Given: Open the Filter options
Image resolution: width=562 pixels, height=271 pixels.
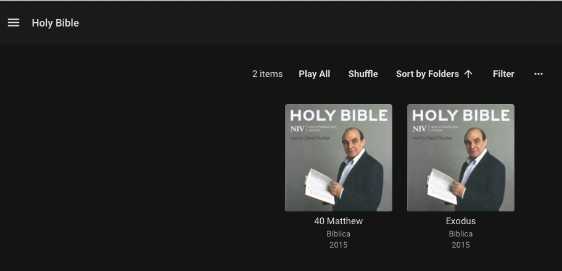Looking at the screenshot, I should [x=503, y=74].
